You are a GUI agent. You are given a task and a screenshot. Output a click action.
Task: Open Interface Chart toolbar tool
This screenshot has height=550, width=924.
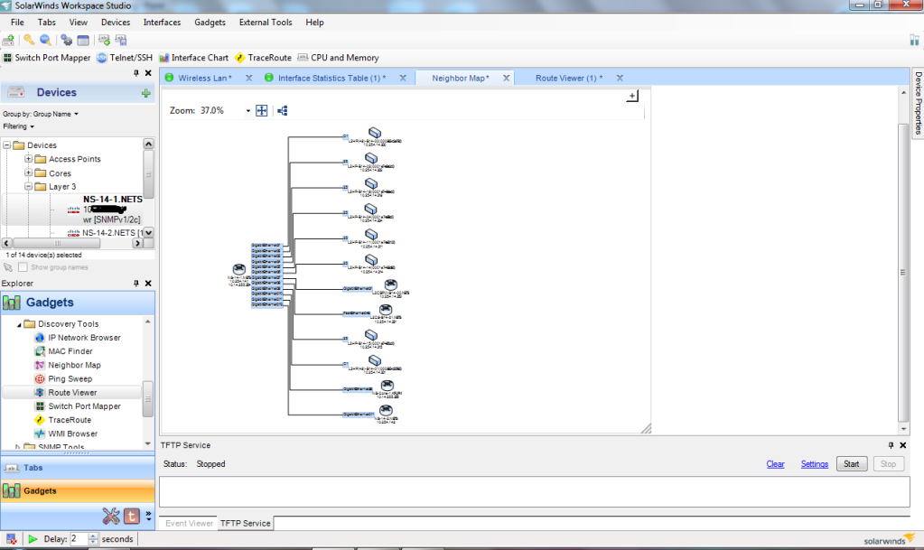click(194, 58)
